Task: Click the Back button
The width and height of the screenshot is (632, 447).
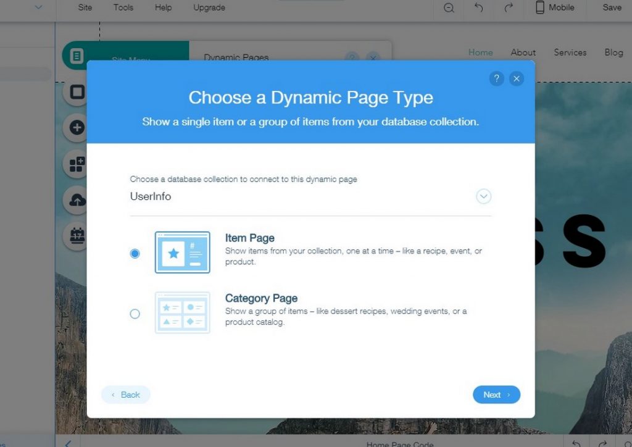Action: point(126,395)
